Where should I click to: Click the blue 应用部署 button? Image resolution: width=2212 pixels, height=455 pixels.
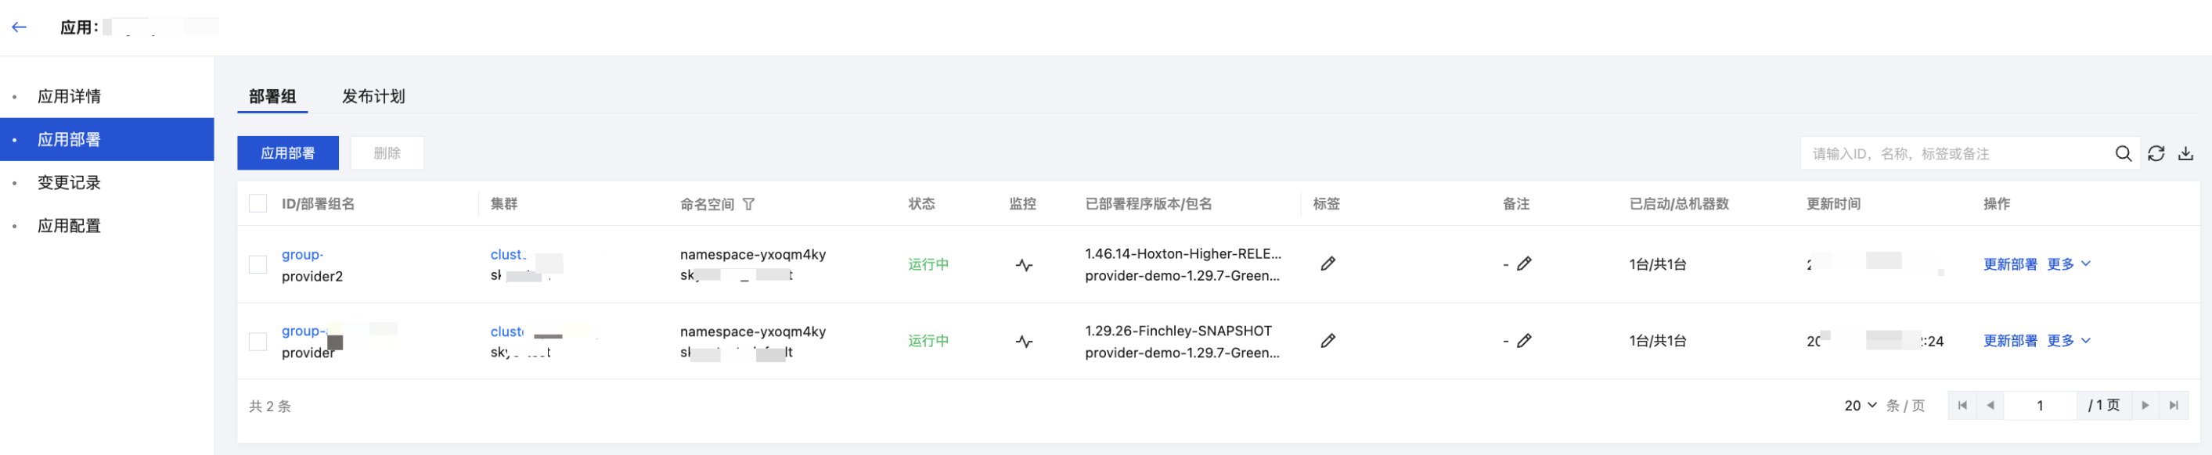(288, 153)
